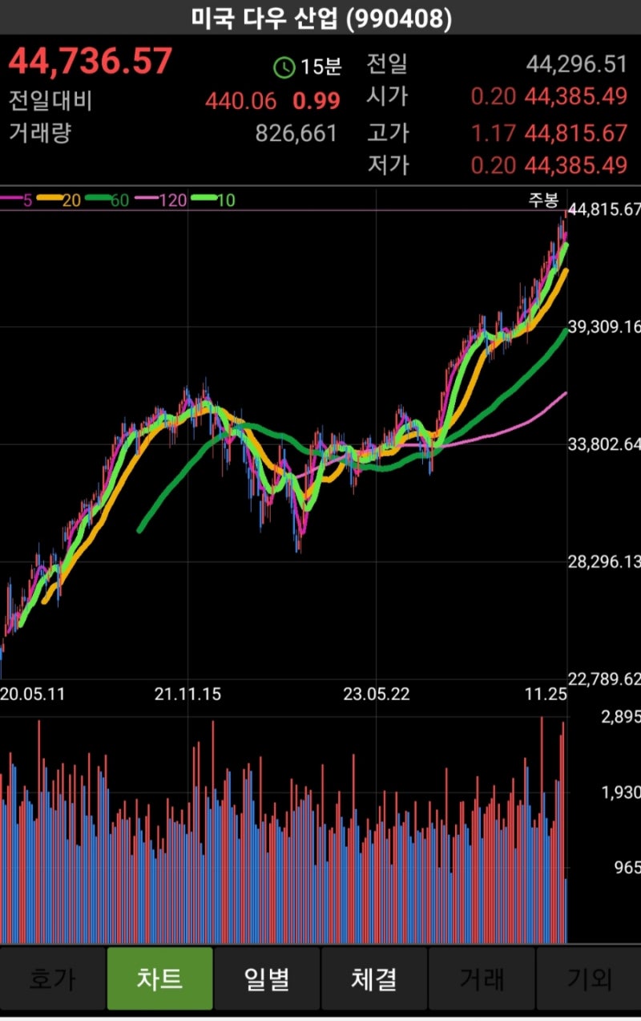Tap the 28,296.13 price axis label
Image resolution: width=641 pixels, height=1021 pixels.
coord(604,561)
